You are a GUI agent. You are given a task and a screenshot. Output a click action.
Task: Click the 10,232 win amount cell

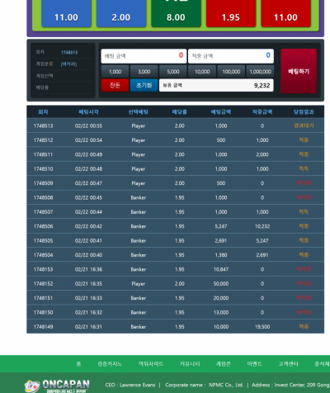(262, 226)
